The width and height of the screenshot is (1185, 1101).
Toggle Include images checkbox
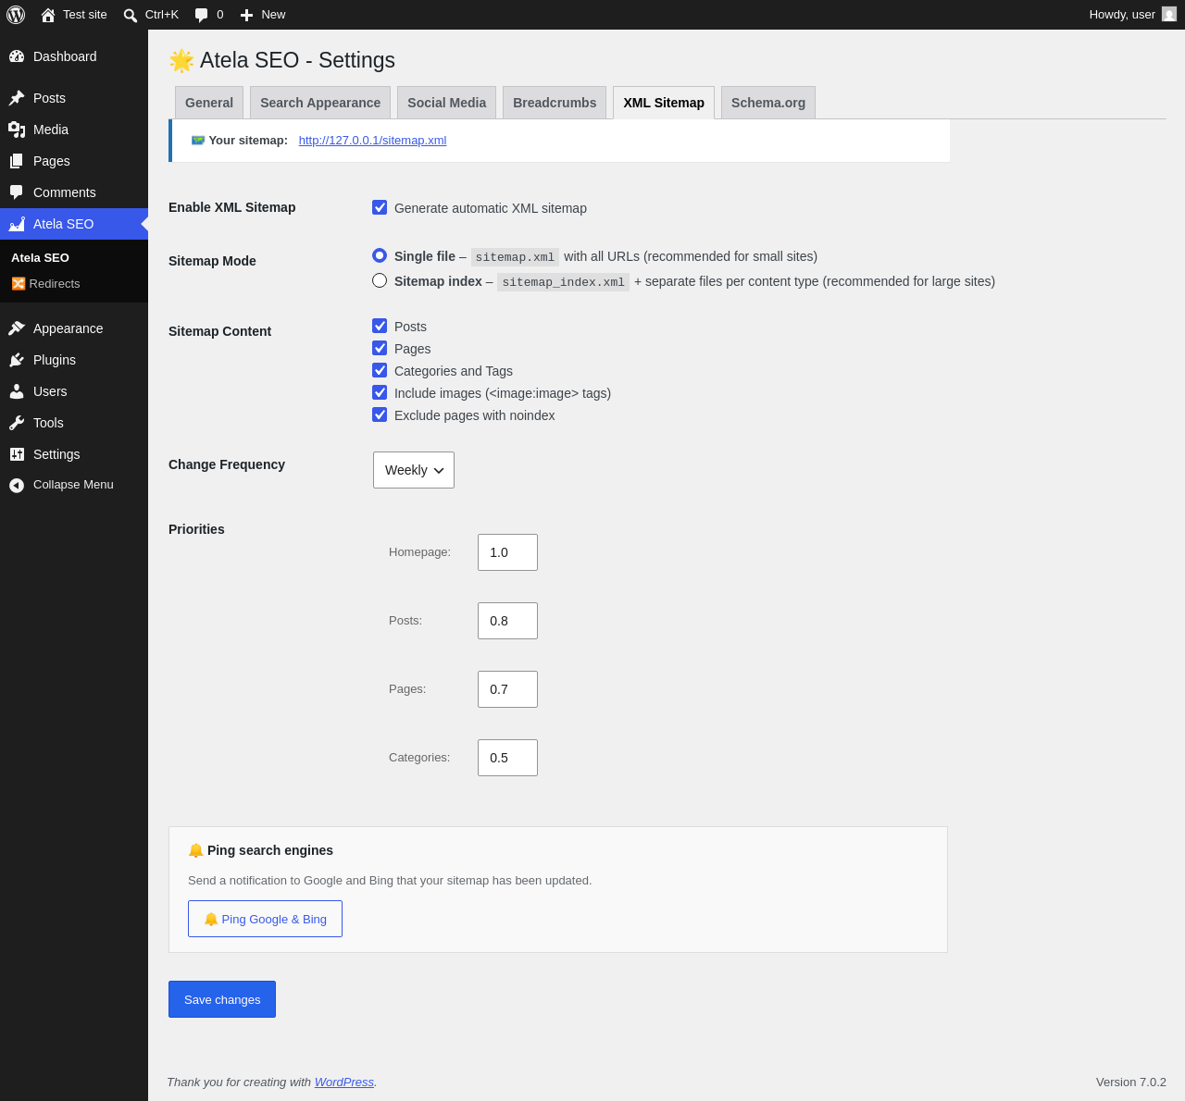[380, 392]
